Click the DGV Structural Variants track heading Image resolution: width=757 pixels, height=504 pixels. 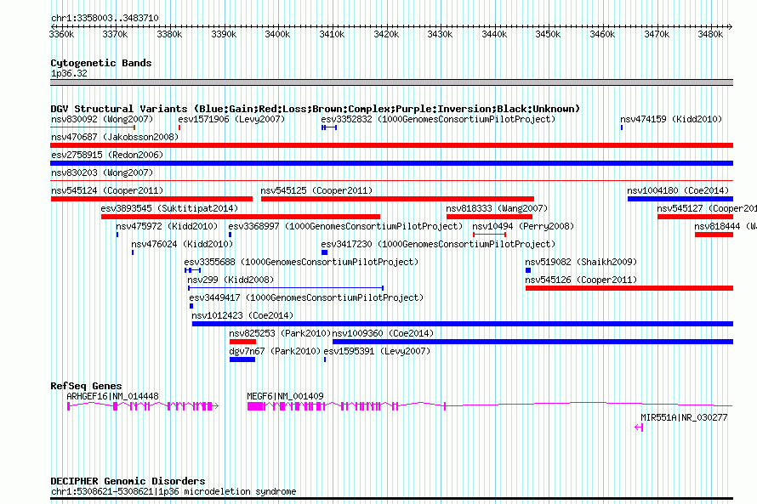pos(316,109)
